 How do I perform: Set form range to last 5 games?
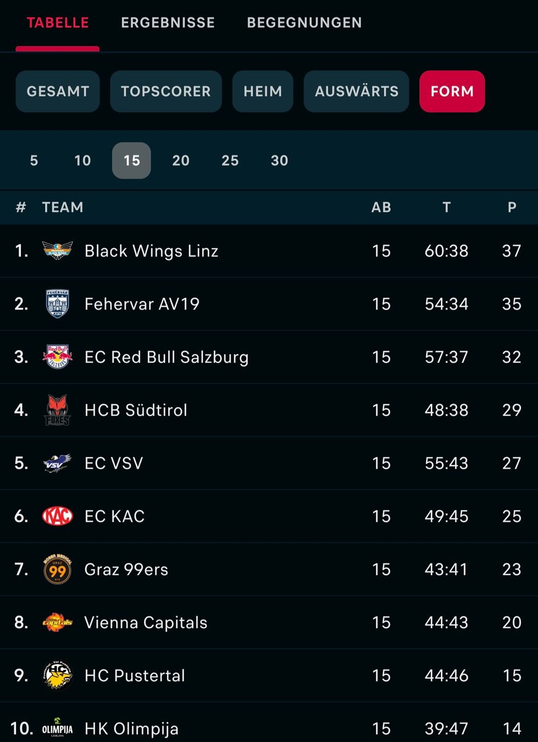tap(34, 161)
